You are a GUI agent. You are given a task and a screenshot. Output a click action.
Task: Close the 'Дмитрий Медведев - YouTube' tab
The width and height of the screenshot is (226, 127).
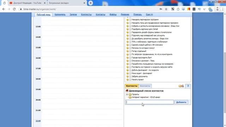click(x=45, y=3)
